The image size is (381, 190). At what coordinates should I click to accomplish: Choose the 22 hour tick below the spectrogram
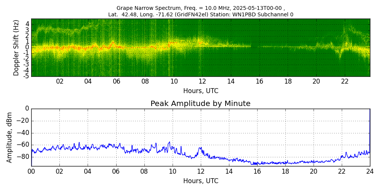click(x=345, y=81)
